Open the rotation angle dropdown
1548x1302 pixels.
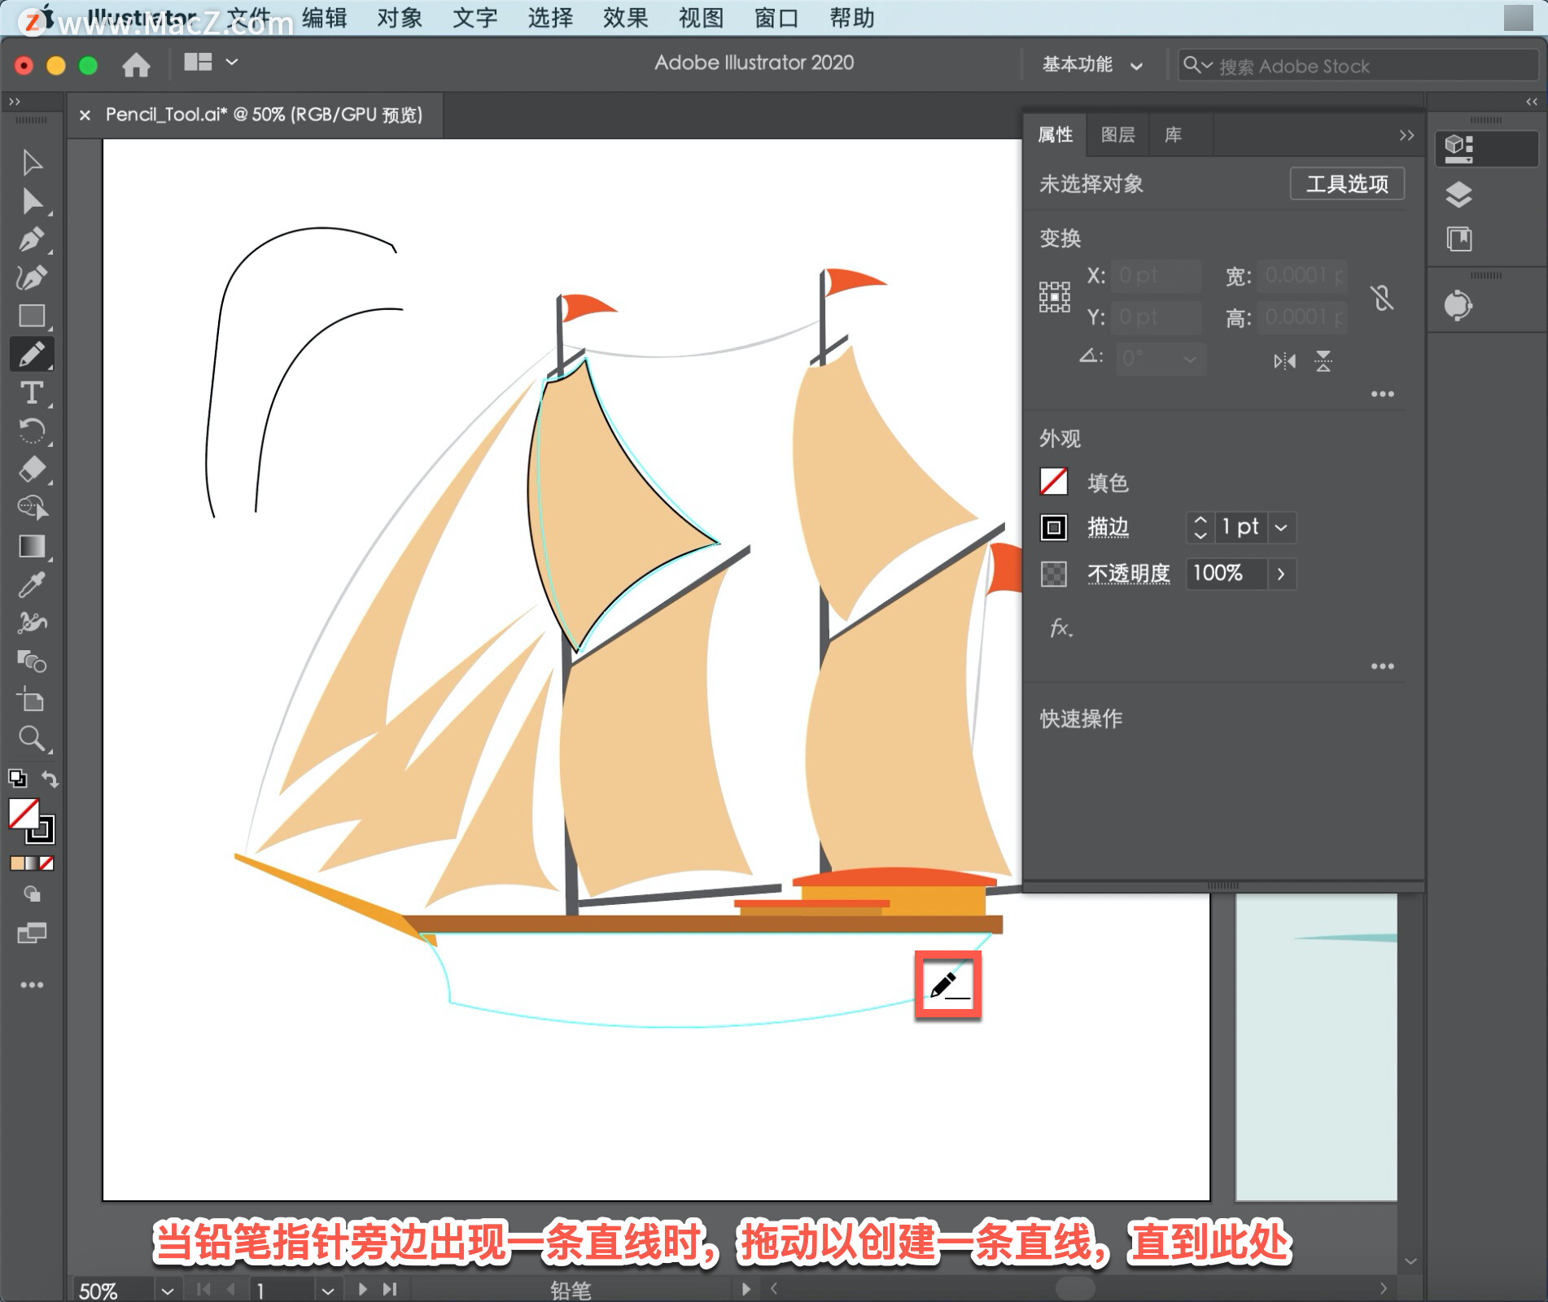(x=1190, y=359)
